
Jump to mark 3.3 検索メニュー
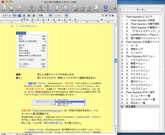click(x=140, y=67)
